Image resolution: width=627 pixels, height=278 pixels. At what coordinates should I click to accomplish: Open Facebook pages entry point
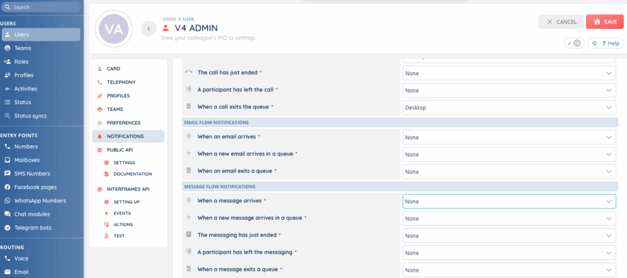[35, 187]
